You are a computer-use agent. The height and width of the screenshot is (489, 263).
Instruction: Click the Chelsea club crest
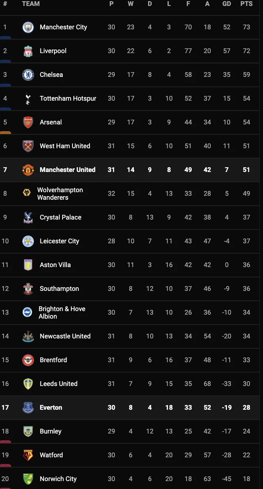pos(28,75)
